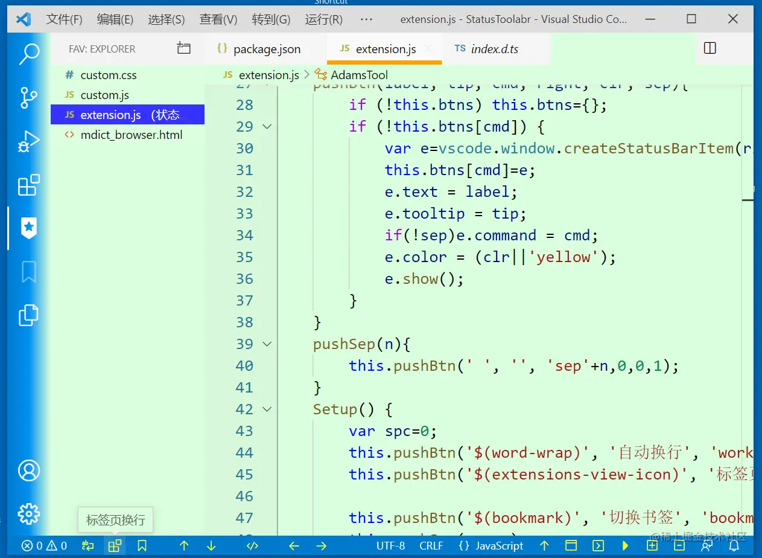The width and height of the screenshot is (762, 558).
Task: Click the minus box status bar icon
Action: pos(679,546)
